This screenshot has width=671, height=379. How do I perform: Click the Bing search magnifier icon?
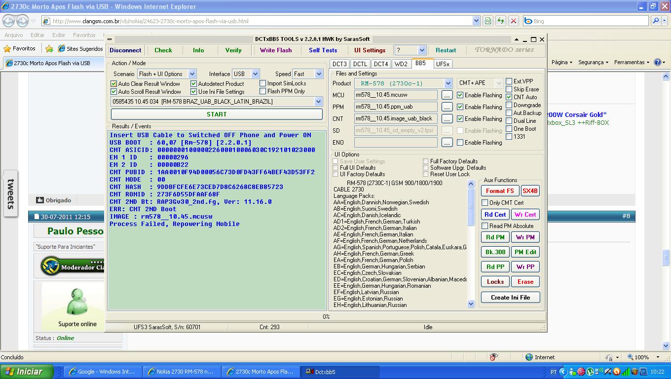pos(656,21)
